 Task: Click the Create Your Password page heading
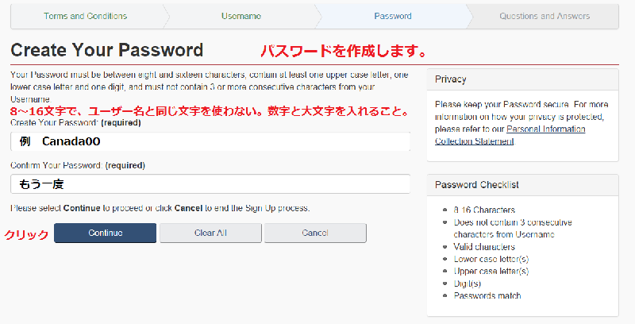[x=107, y=50]
